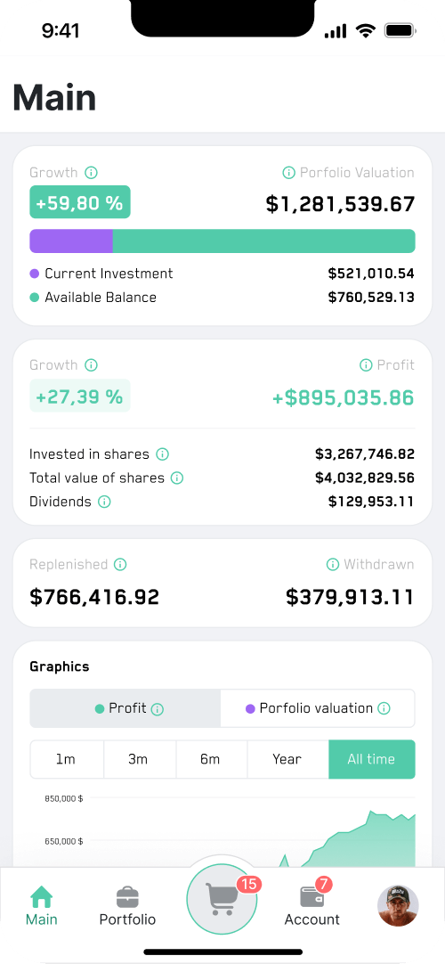The height and width of the screenshot is (964, 445).
Task: Tap the purple Current Investment bar segment
Action: 71,241
